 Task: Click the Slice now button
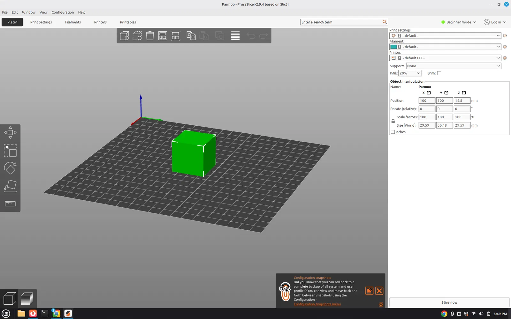click(x=449, y=302)
